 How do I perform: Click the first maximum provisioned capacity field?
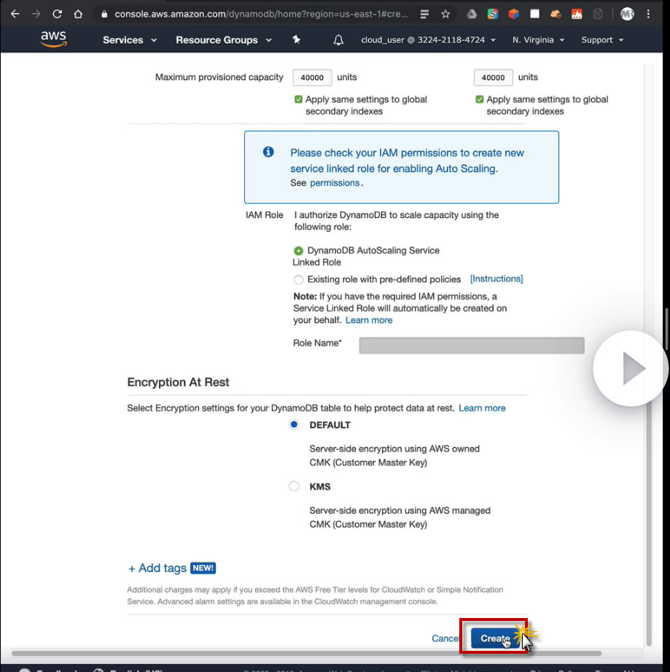pos(312,77)
